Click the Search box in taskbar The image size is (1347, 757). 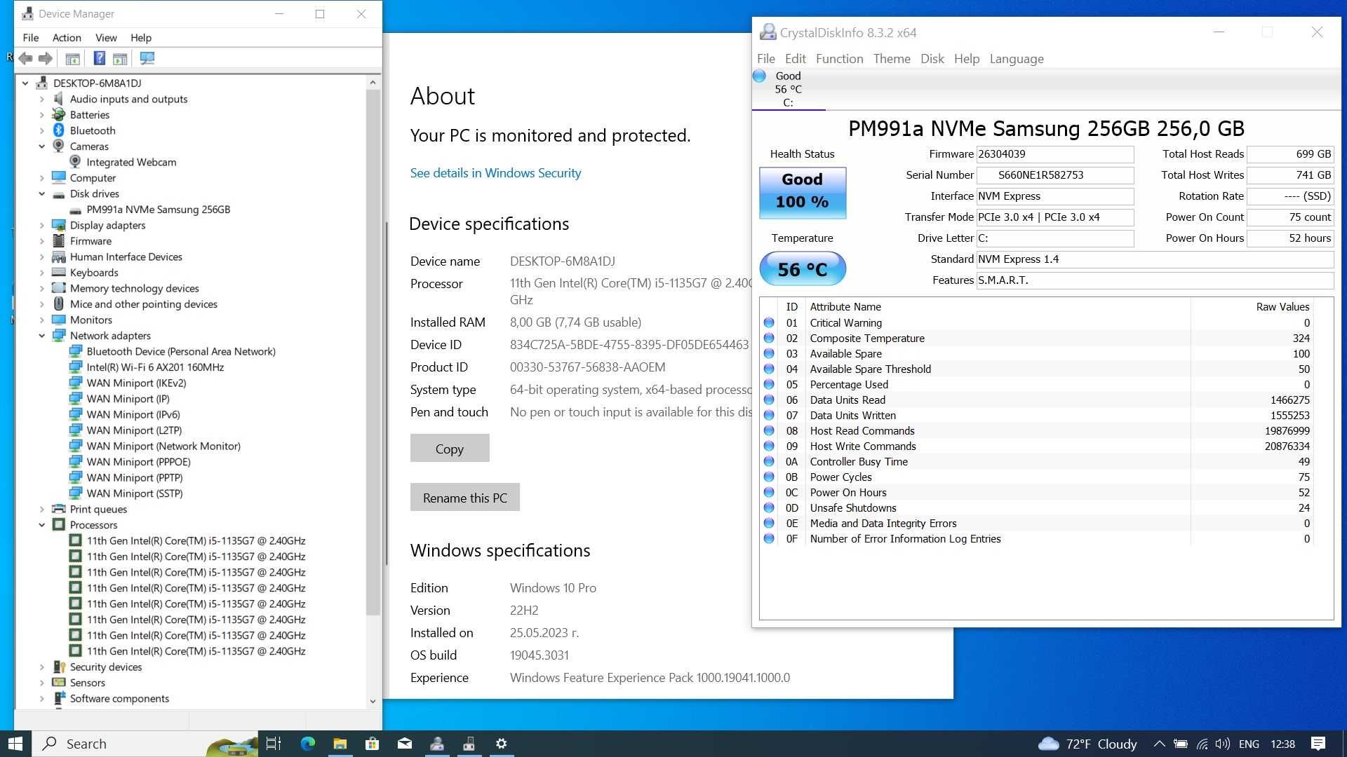[x=145, y=744]
